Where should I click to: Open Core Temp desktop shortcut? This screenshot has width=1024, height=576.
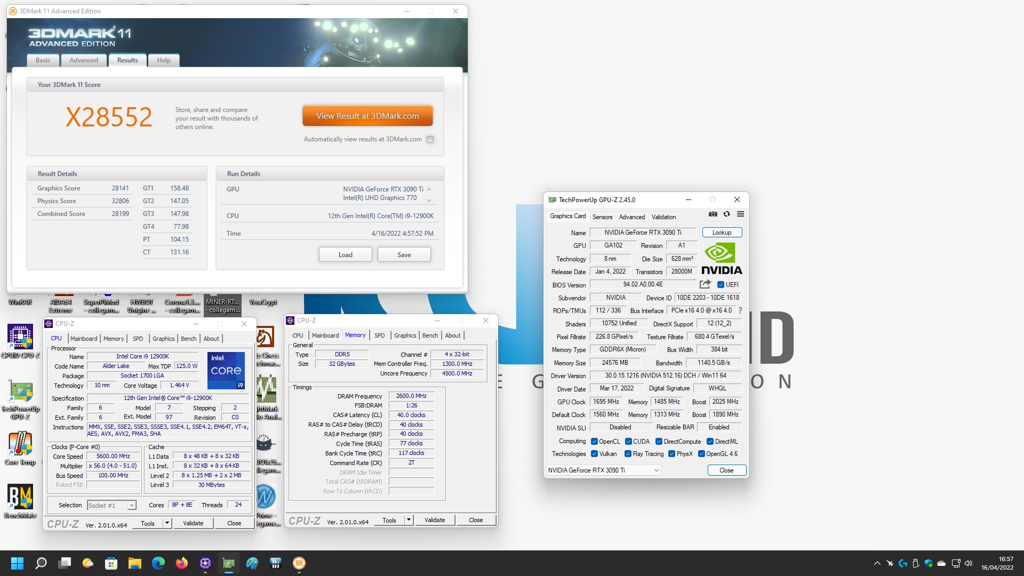coord(20,448)
